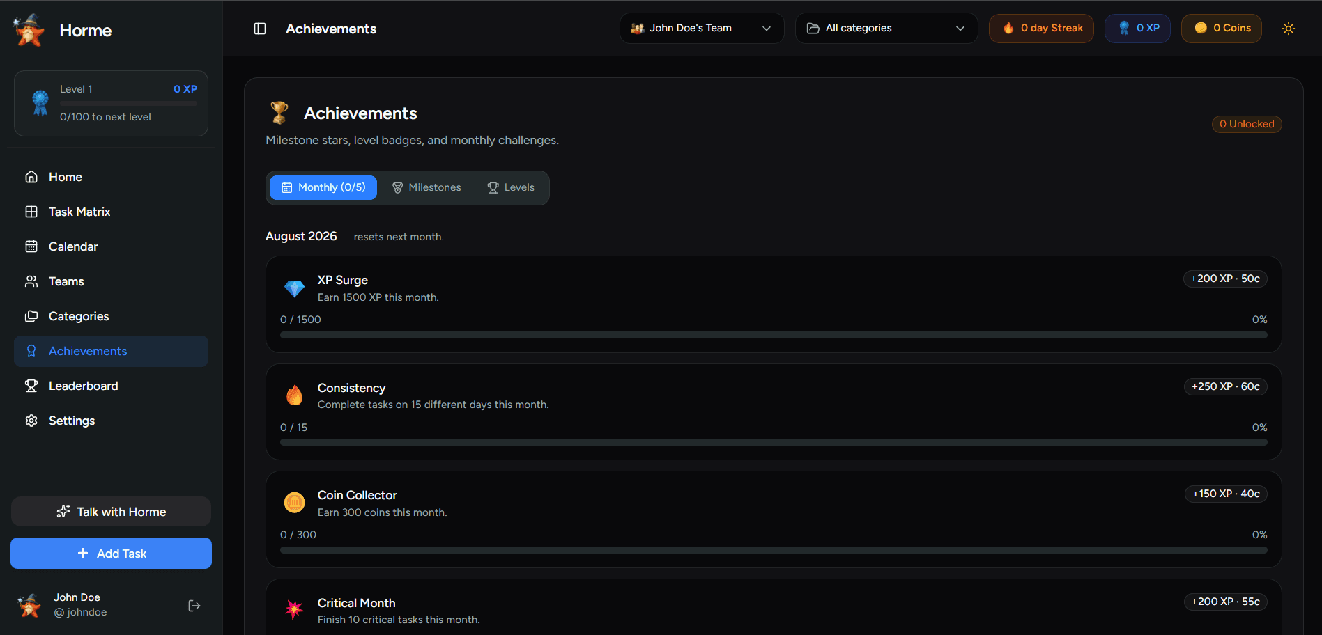Screen dimensions: 1322x635
Task: Open Categories from the sidebar
Action: (x=111, y=316)
